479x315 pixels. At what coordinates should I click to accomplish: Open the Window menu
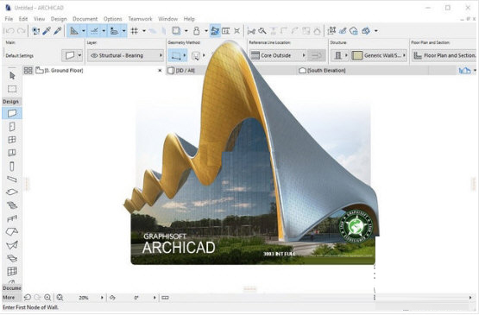tap(167, 19)
